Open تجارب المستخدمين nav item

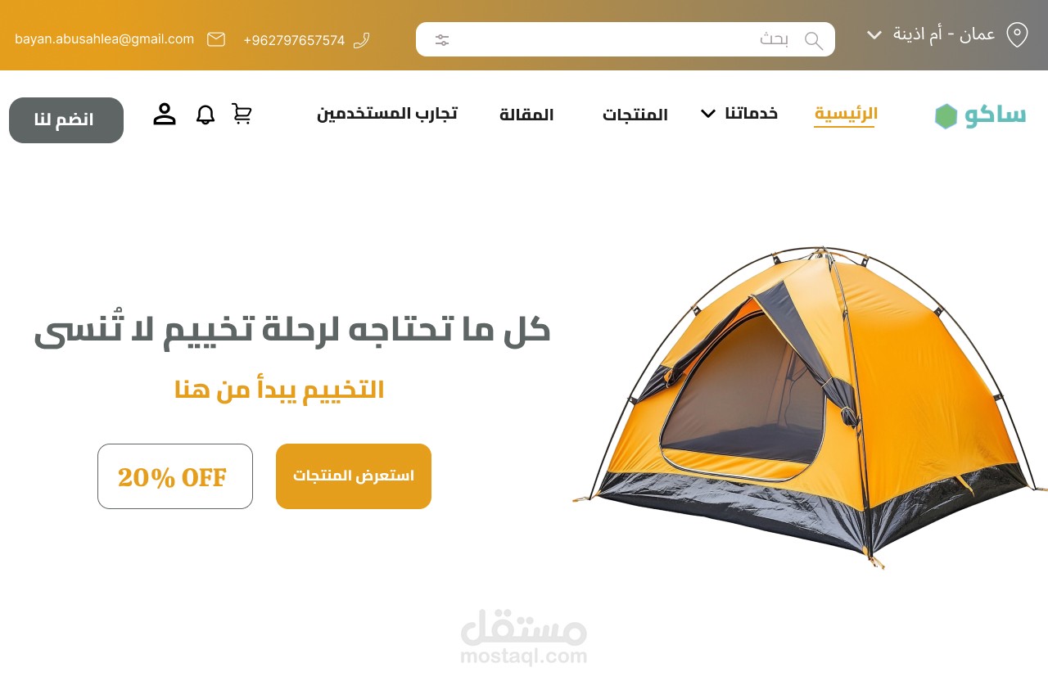[387, 114]
